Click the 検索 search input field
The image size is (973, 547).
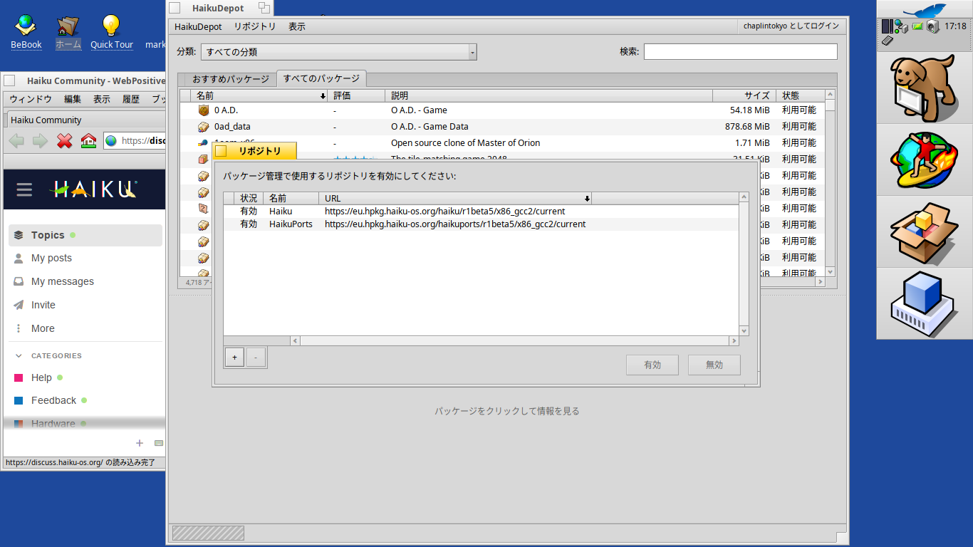pyautogui.click(x=740, y=52)
